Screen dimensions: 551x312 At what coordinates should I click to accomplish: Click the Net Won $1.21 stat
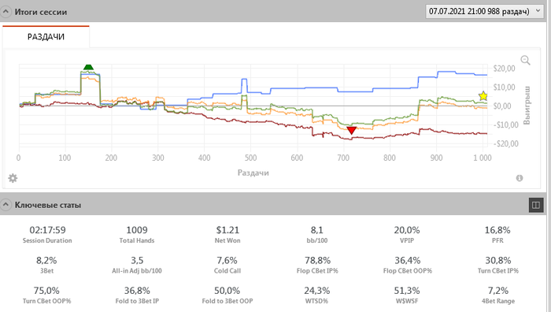coord(227,235)
